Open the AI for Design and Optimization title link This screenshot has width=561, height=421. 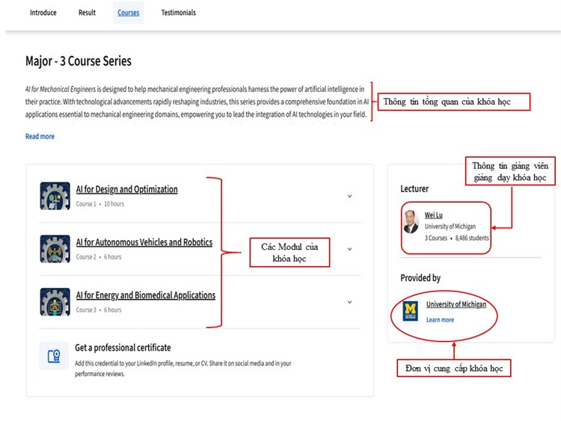[x=126, y=189]
